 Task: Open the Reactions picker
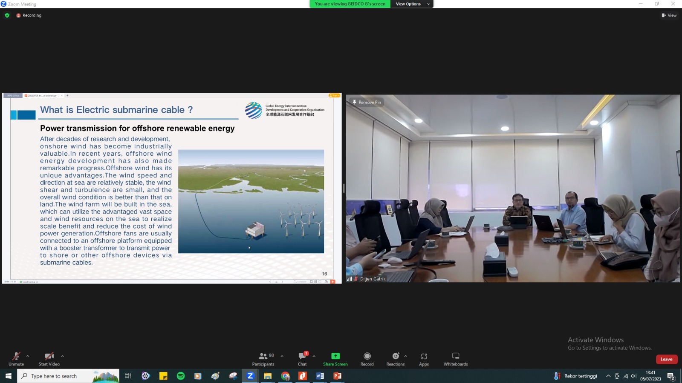(x=396, y=359)
